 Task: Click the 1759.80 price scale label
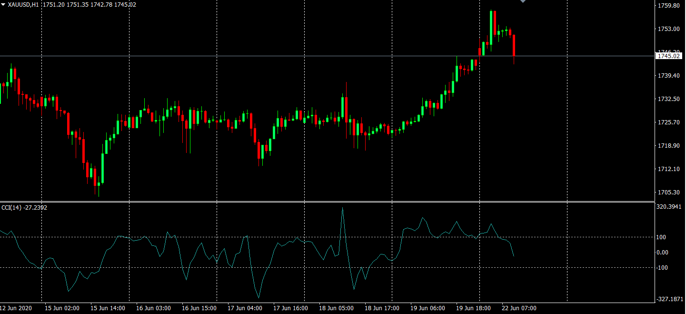click(x=668, y=6)
